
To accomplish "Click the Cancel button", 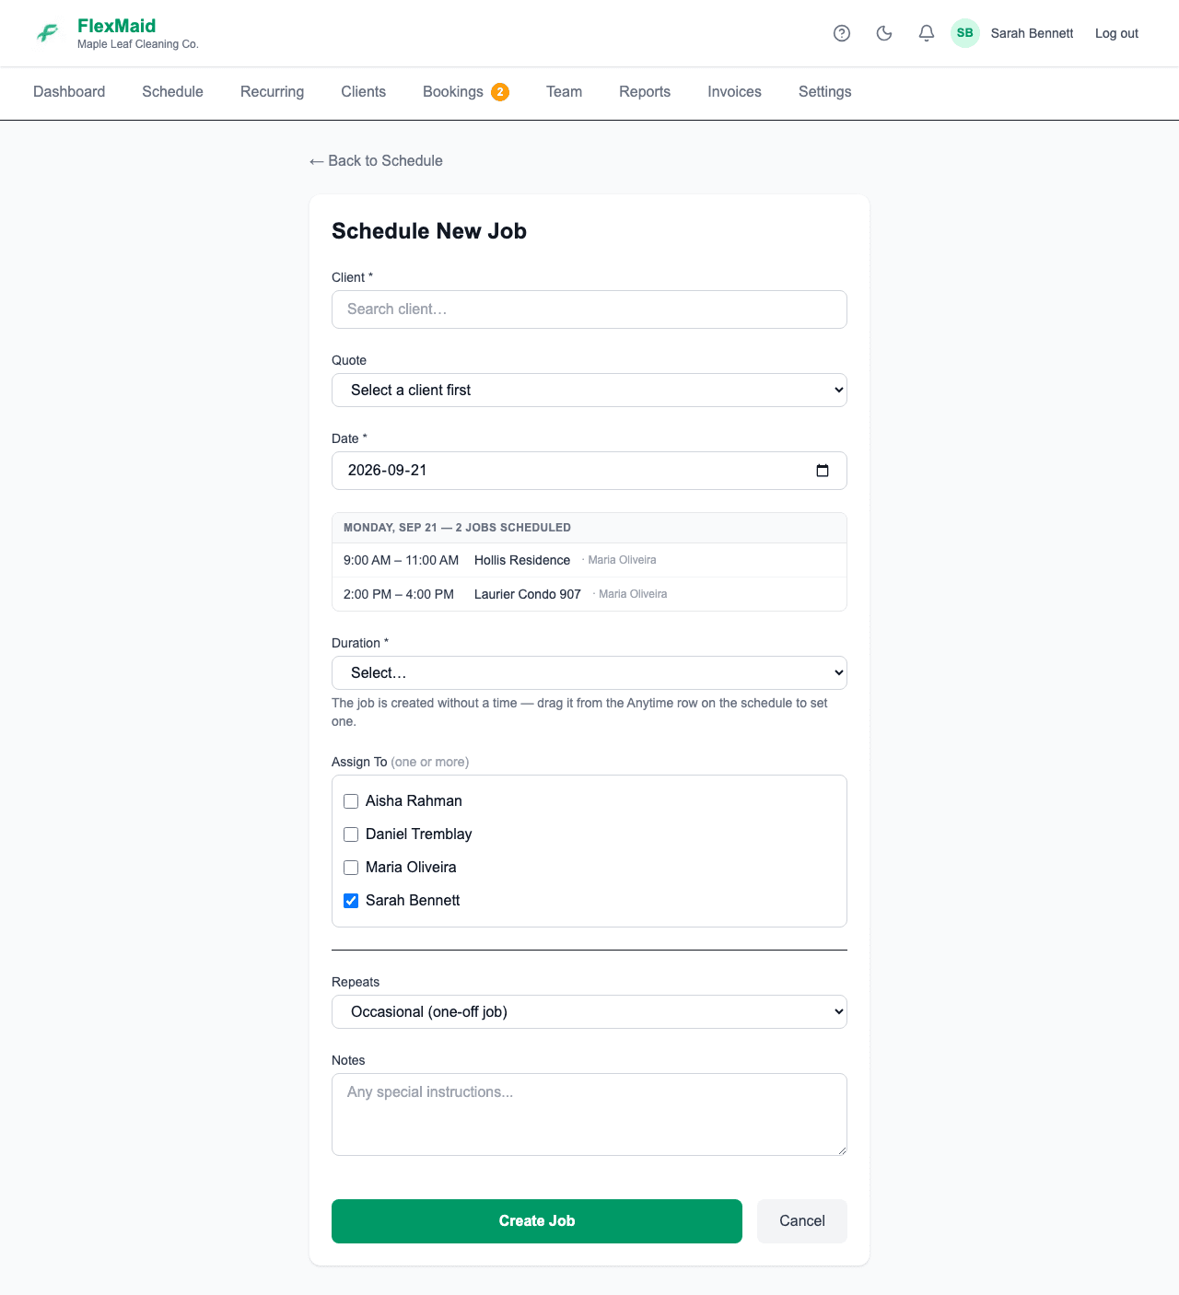I will pos(802,1221).
